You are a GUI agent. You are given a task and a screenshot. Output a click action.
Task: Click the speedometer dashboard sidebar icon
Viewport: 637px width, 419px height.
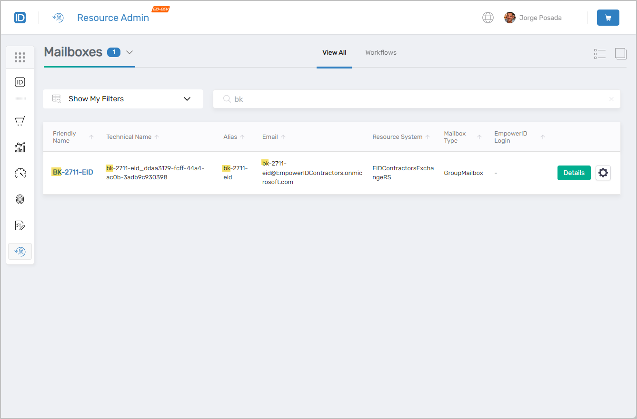coord(20,173)
